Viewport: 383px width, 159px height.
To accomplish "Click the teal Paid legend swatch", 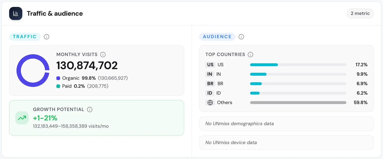I will (x=58, y=86).
